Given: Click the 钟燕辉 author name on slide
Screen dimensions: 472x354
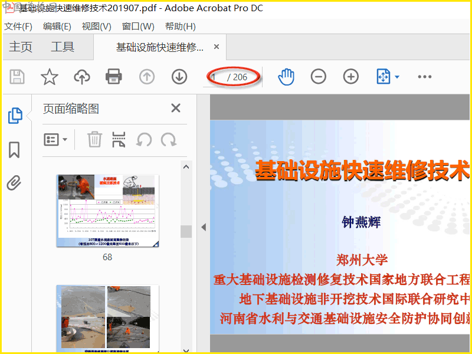Looking at the screenshot, I should tap(361, 222).
